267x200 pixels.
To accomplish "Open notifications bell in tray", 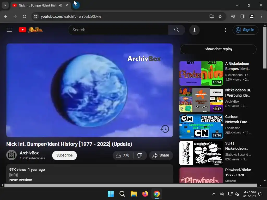I will [260, 194].
